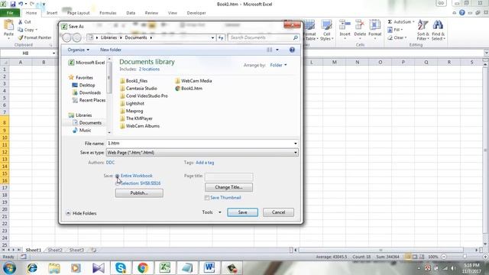This screenshot has width=489, height=275.
Task: Click the 2 locations link
Action: click(x=149, y=70)
